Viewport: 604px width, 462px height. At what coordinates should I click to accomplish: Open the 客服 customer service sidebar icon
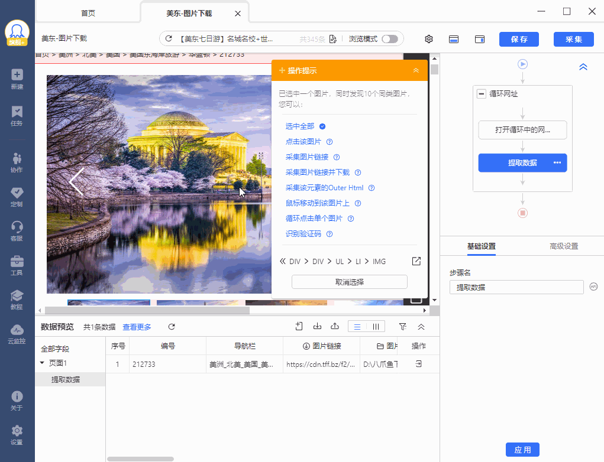pyautogui.click(x=17, y=230)
